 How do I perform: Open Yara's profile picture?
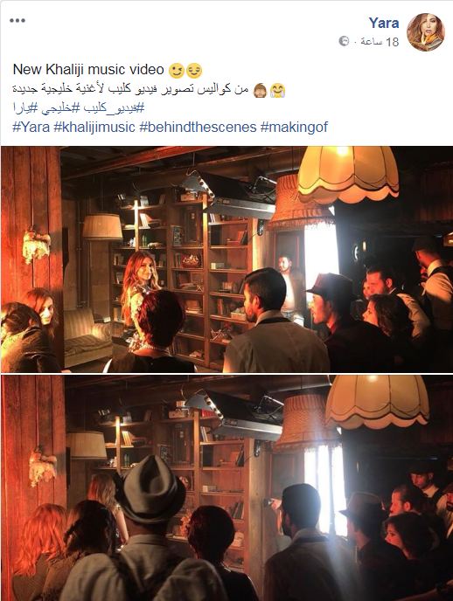(426, 31)
